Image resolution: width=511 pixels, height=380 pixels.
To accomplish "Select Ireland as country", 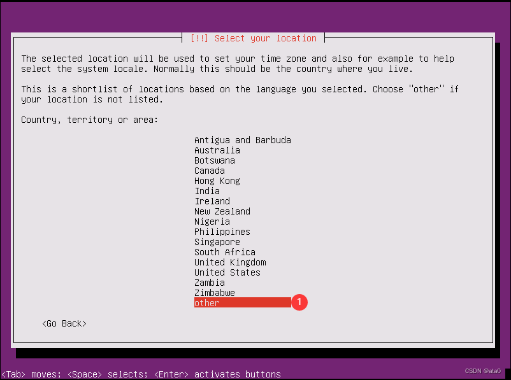I will coord(212,201).
